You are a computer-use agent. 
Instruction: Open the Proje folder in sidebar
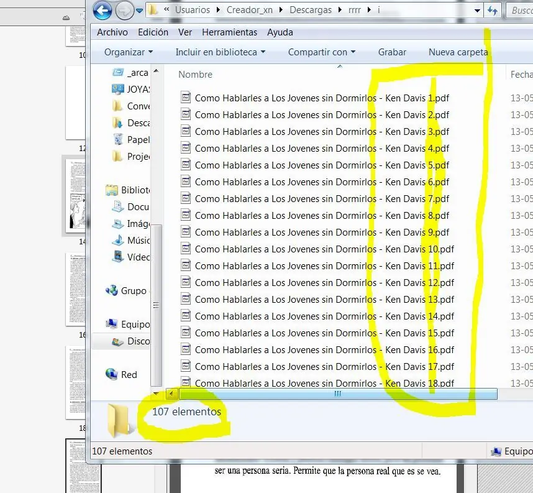click(x=131, y=157)
